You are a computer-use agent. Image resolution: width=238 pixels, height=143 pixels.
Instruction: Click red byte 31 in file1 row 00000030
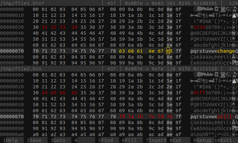(45, 27)
